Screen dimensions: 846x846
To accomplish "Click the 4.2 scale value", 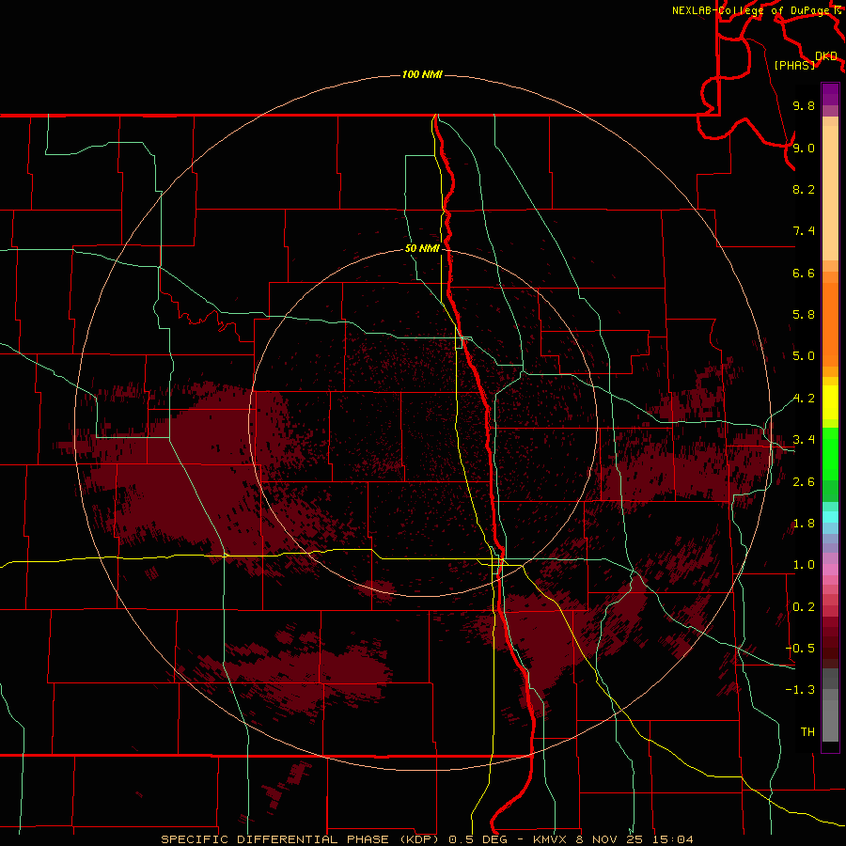I will pos(804,399).
